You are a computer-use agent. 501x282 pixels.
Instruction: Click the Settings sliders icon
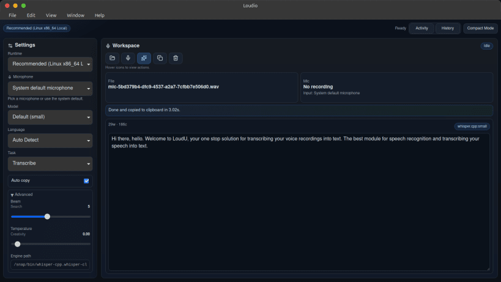[x=10, y=46]
